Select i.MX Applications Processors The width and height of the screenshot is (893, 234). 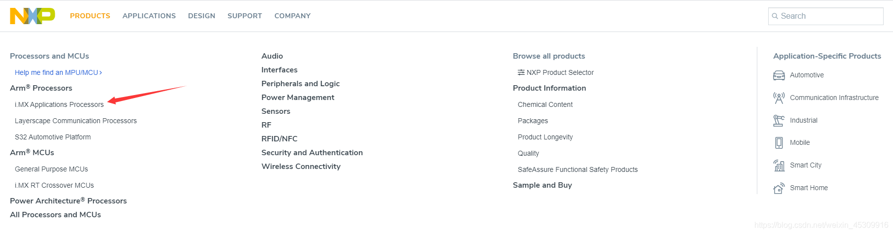tap(59, 104)
